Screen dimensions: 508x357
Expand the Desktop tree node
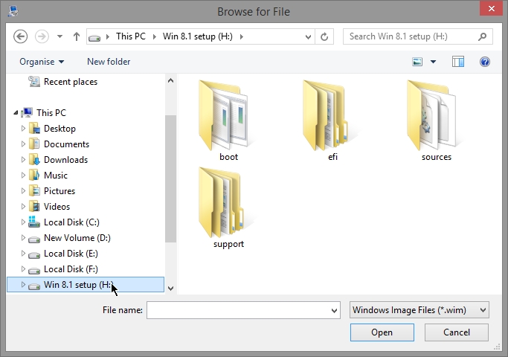pos(23,128)
